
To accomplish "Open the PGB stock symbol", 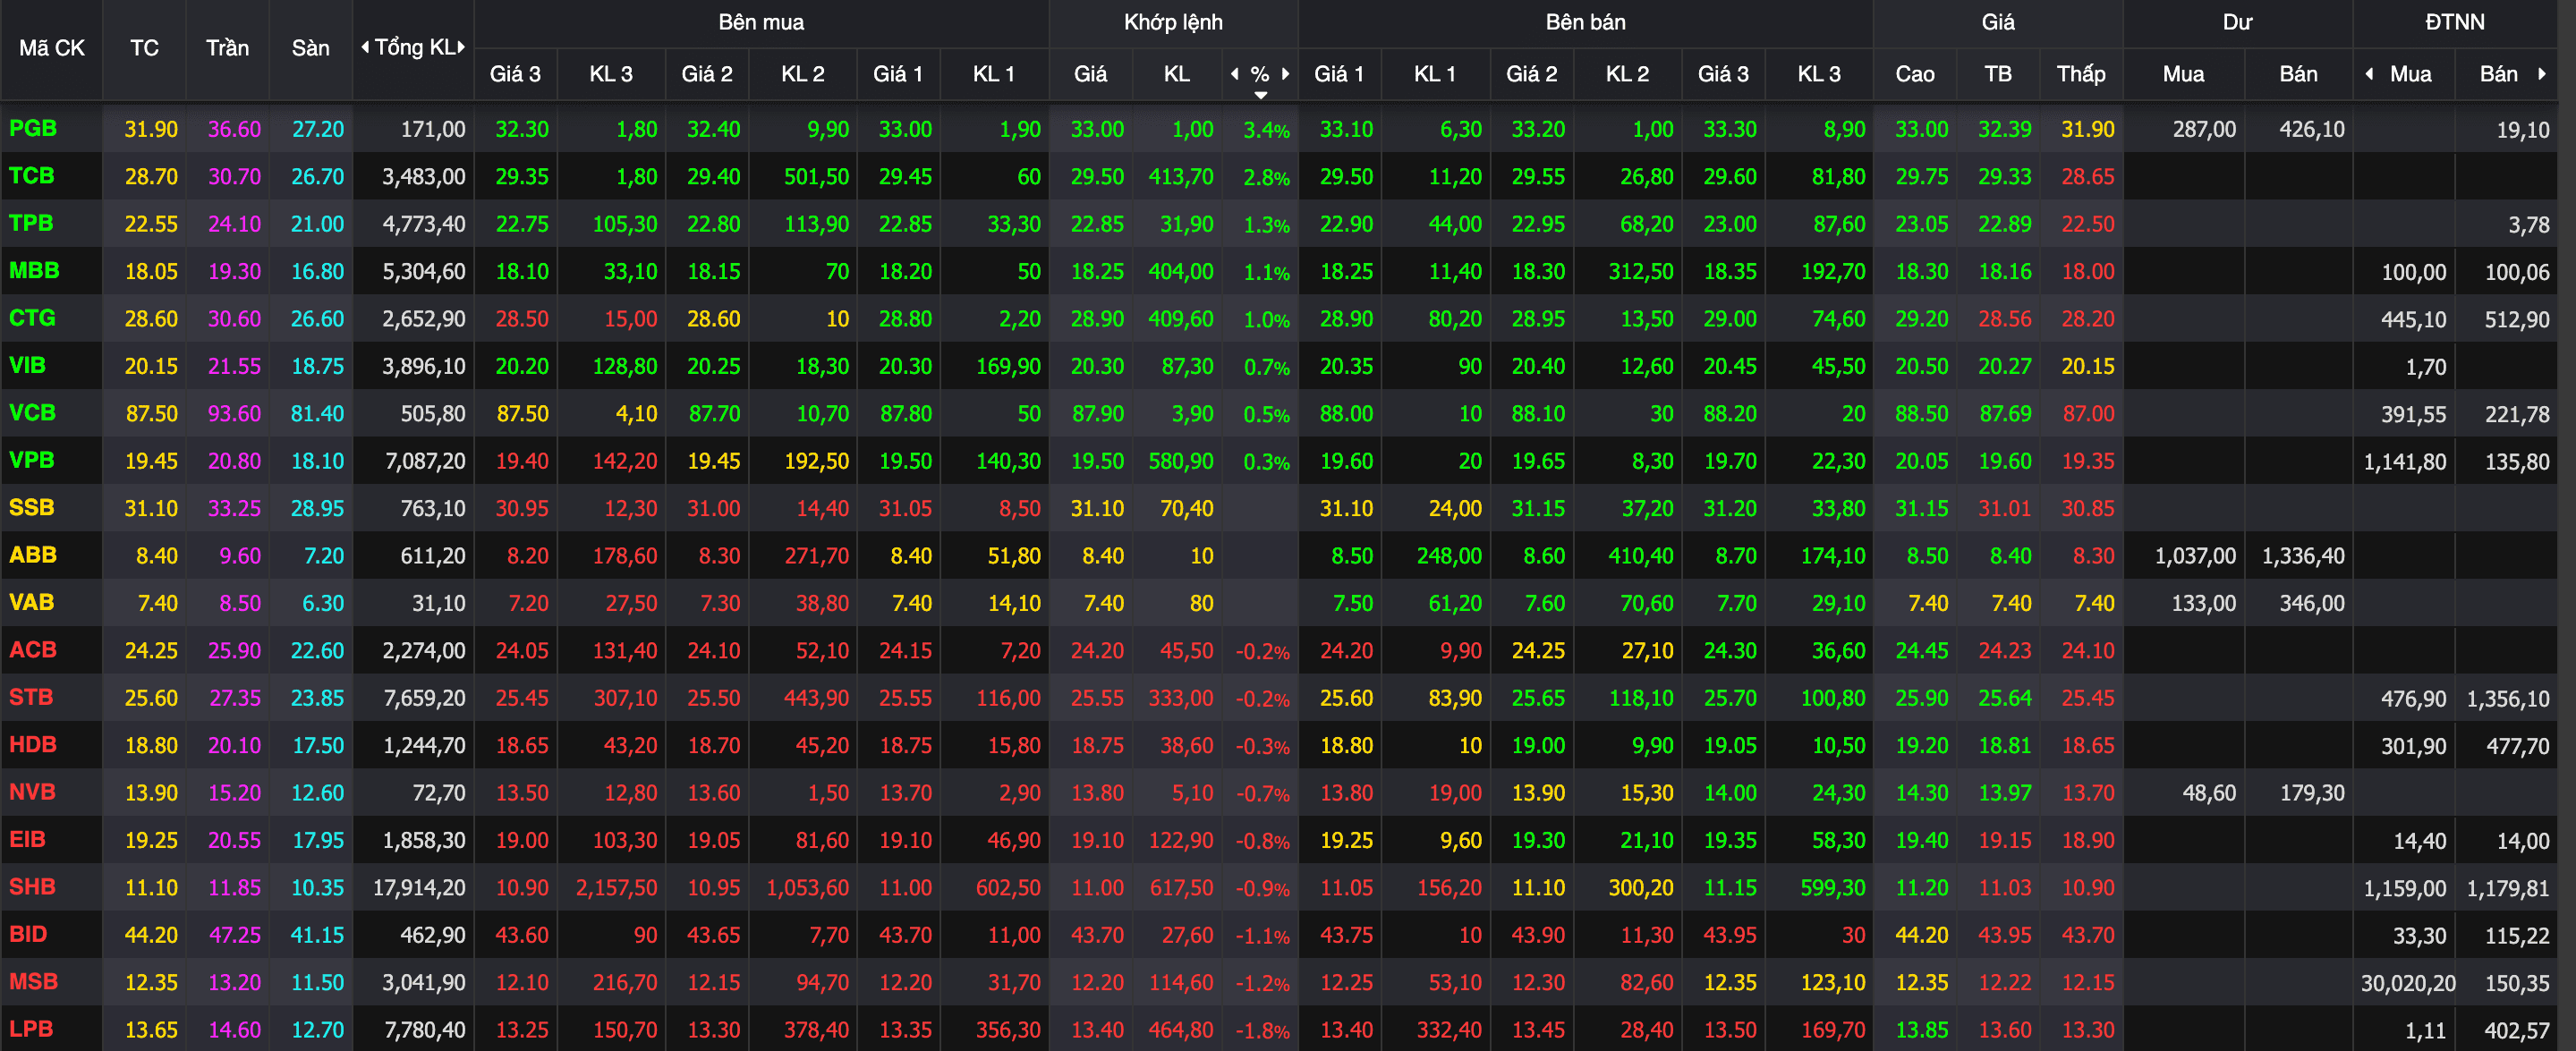I will tap(33, 128).
